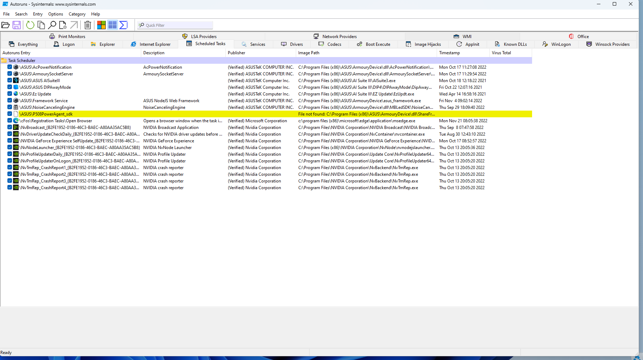
Task: Click the Find magnifier toolbar icon
Action: (x=52, y=25)
